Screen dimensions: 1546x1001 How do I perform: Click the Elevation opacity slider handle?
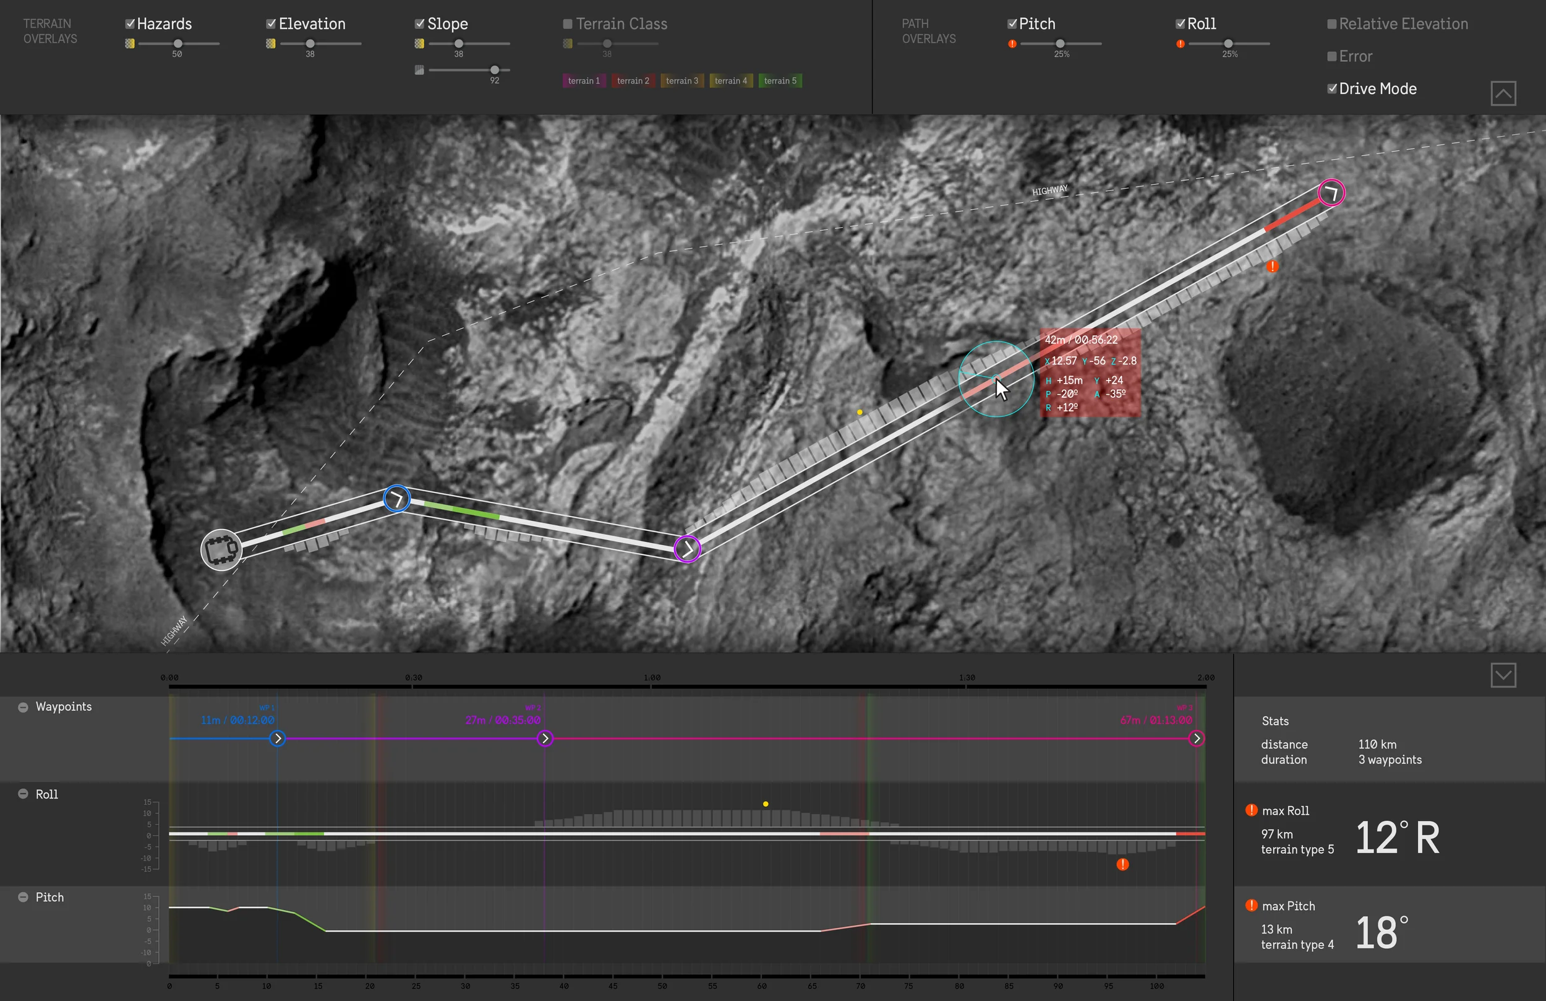click(x=310, y=43)
